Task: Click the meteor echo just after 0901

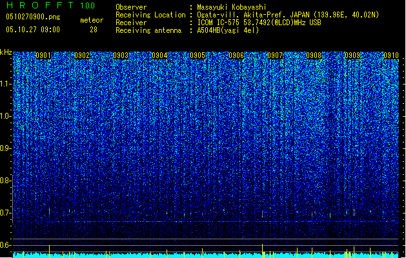Action: coord(49,212)
